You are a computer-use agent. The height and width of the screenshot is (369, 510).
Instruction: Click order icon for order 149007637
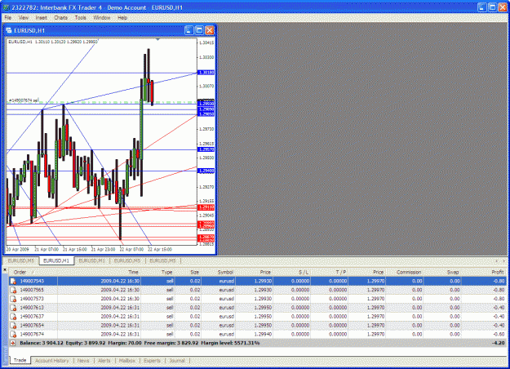coord(13,316)
